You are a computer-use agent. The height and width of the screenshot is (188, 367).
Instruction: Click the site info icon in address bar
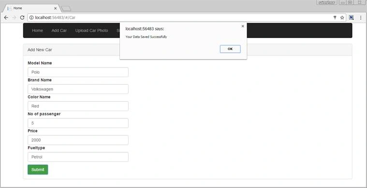coord(31,17)
